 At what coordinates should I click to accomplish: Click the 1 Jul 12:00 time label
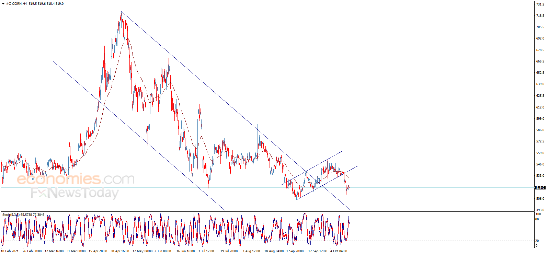pyautogui.click(x=206, y=251)
